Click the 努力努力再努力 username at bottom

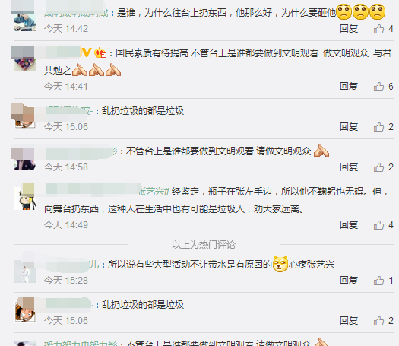click(81, 343)
